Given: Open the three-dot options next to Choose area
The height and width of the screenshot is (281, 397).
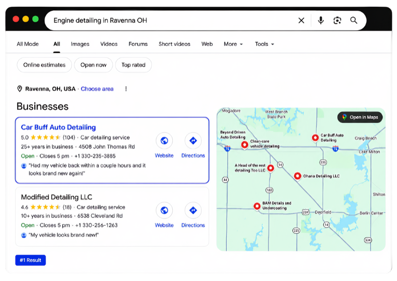Looking at the screenshot, I should pyautogui.click(x=126, y=89).
